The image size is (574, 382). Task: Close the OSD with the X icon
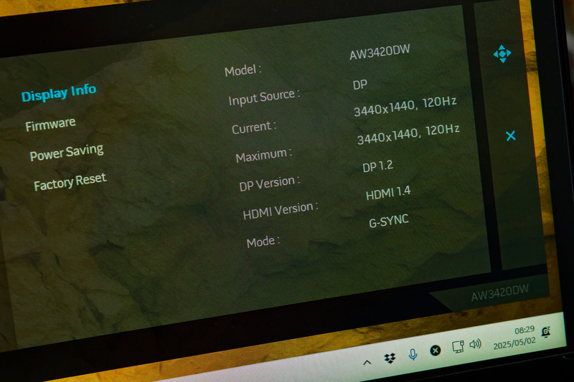[511, 136]
